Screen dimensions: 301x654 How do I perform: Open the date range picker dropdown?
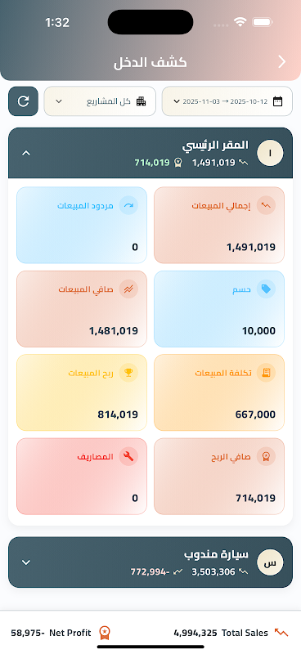[227, 101]
